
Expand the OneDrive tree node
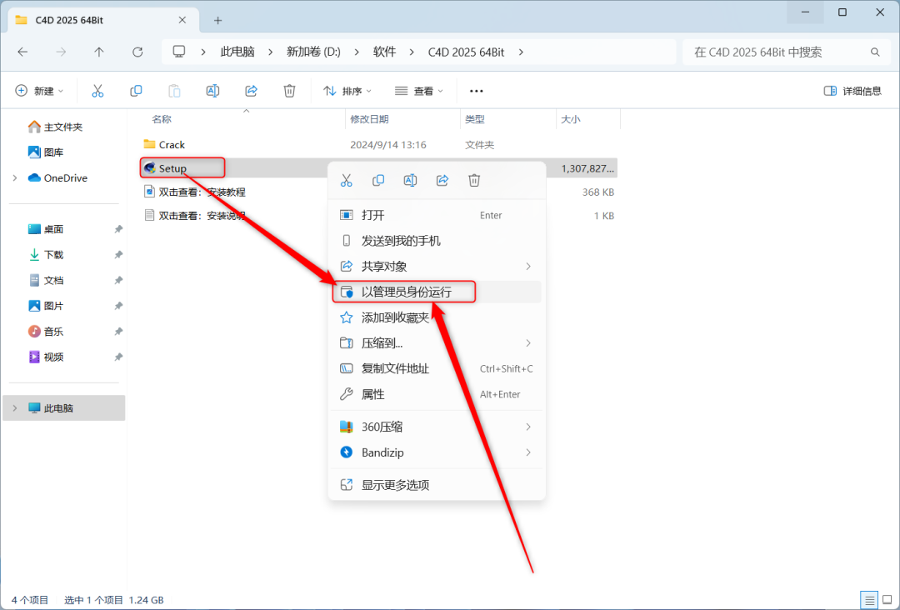[15, 177]
